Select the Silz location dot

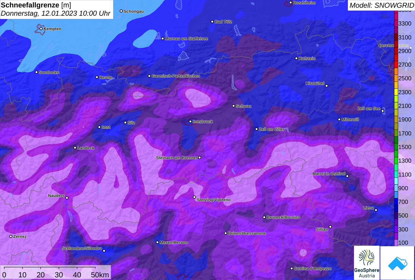[125, 122]
